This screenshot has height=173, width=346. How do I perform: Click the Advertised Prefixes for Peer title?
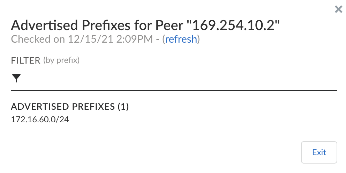98,25
